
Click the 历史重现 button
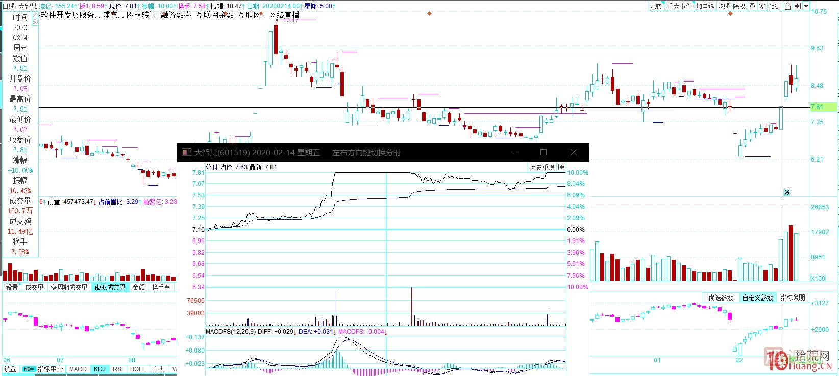point(541,167)
